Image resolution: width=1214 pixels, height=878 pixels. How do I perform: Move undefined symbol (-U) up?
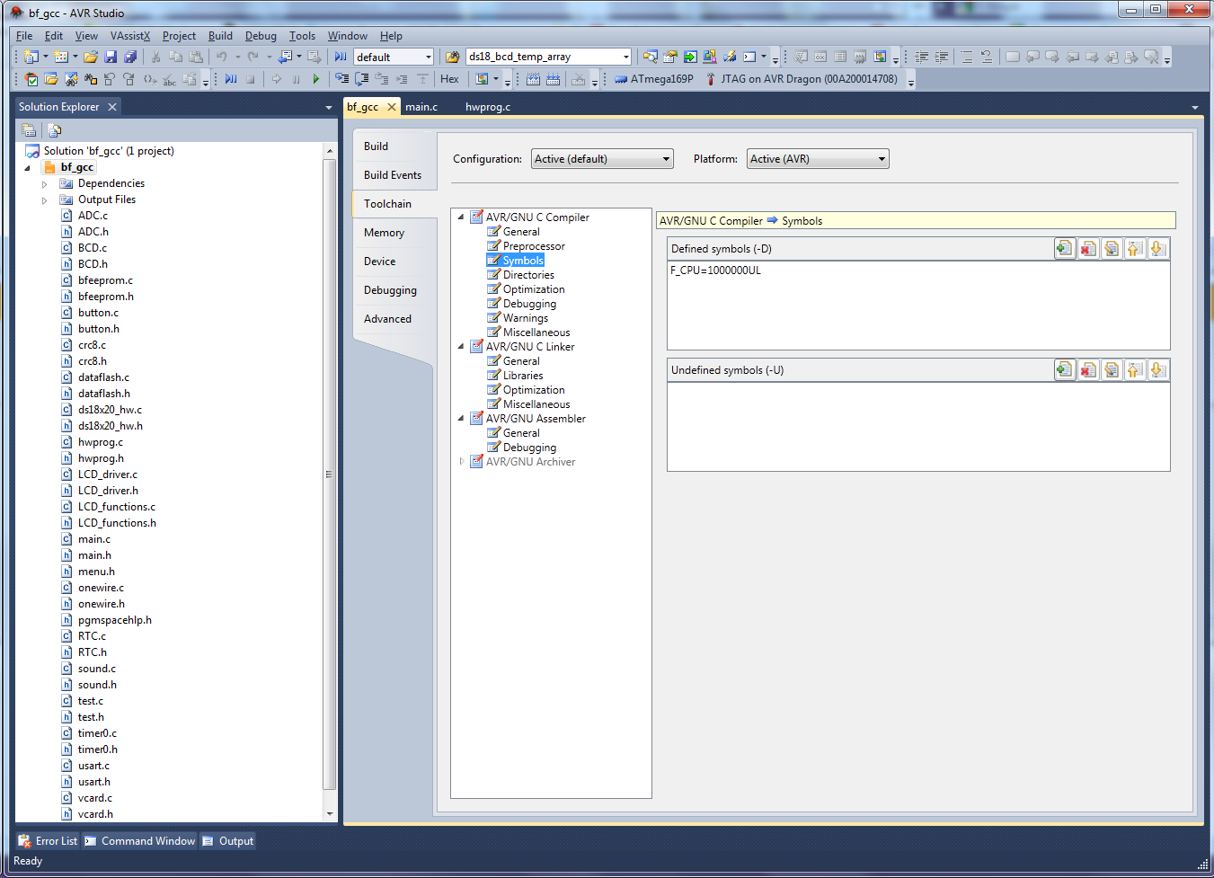[x=1135, y=370]
